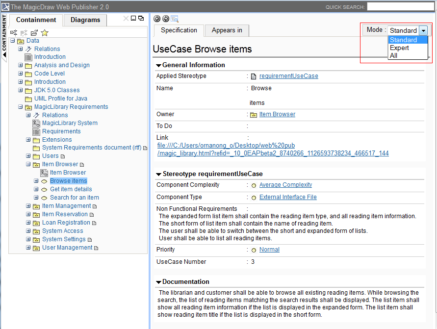Switch to the Diagrams tab
The height and width of the screenshot is (329, 437).
(x=85, y=20)
